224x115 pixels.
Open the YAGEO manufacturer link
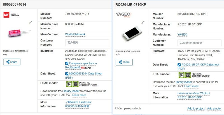(x=182, y=34)
